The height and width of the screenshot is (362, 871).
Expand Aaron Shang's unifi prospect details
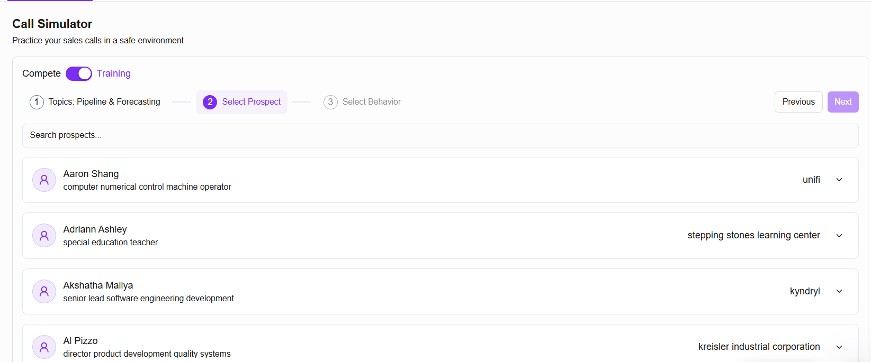(839, 180)
